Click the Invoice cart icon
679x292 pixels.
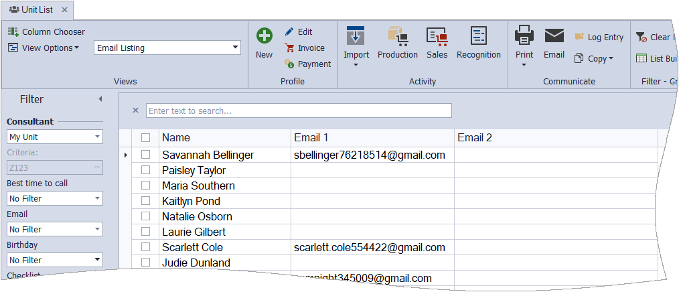(289, 48)
